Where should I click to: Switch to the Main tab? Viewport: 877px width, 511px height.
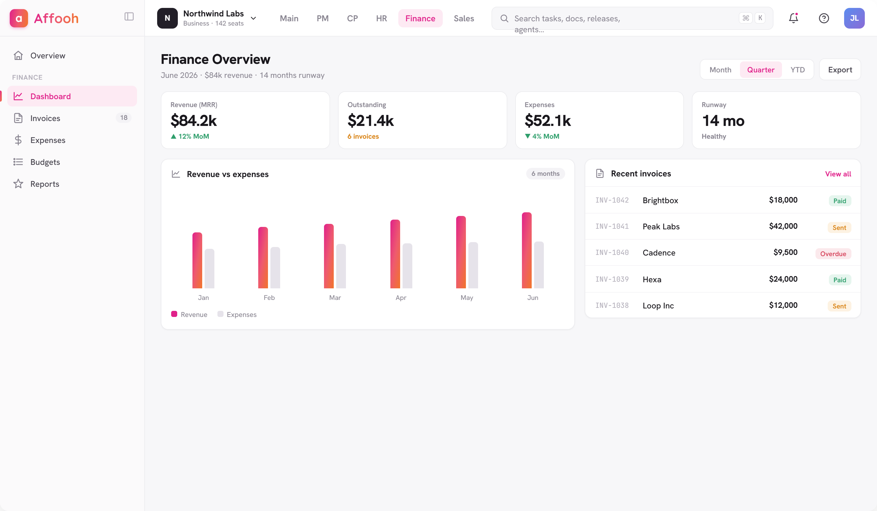[289, 18]
